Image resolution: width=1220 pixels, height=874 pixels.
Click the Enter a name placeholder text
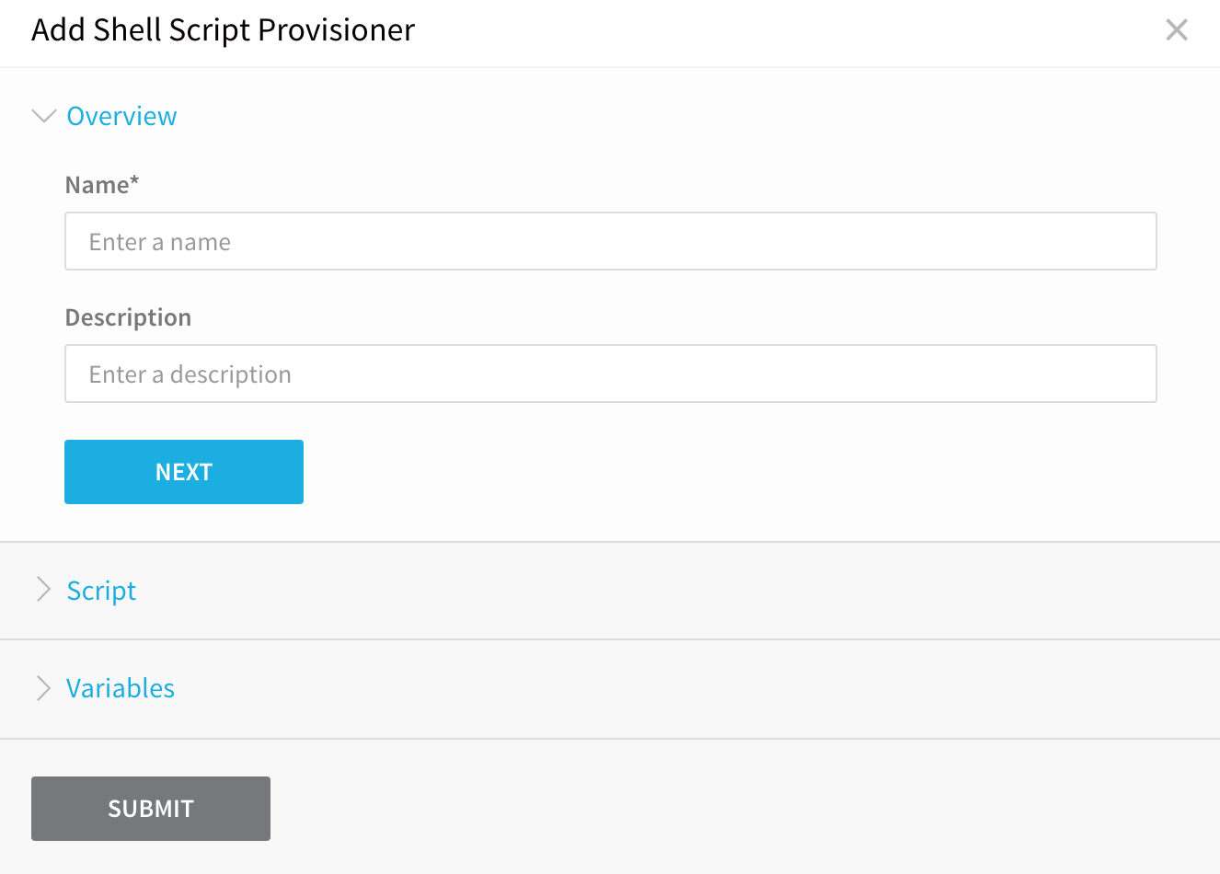pyautogui.click(x=160, y=242)
